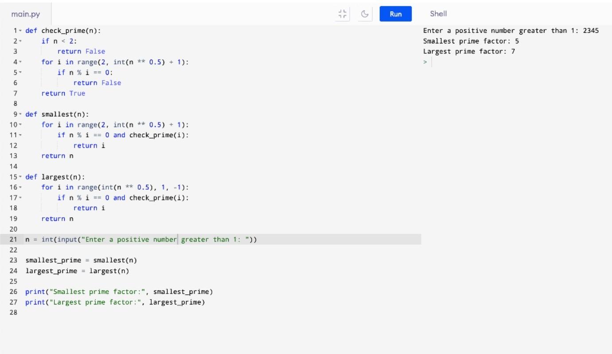Click 'return n' on line 19

tap(57, 219)
